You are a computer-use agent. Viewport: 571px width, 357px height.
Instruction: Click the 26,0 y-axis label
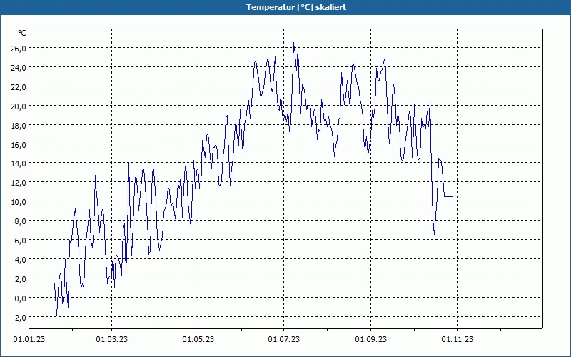click(19, 48)
